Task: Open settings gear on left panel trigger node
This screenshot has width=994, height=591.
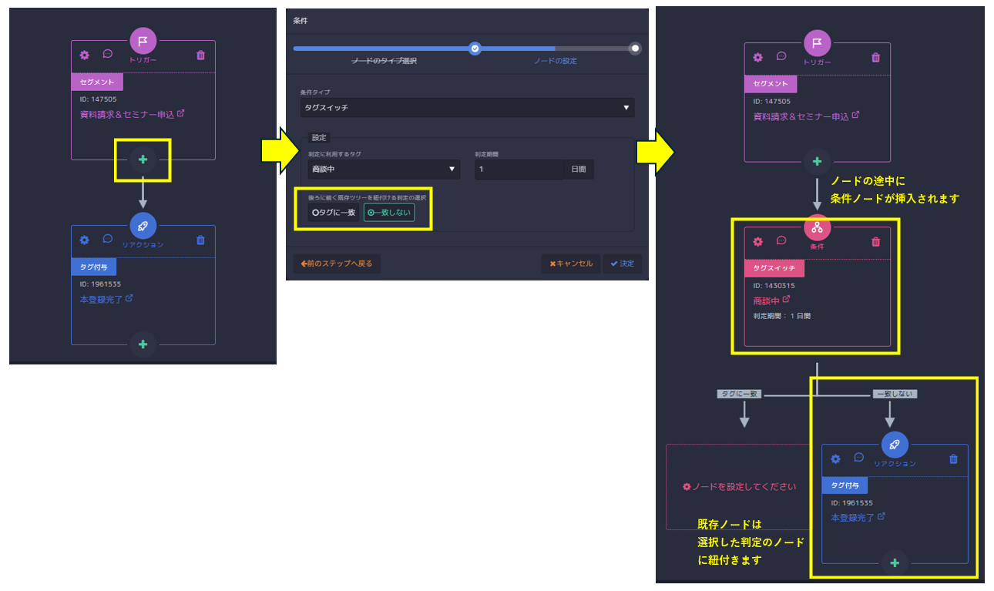Action: pyautogui.click(x=85, y=55)
